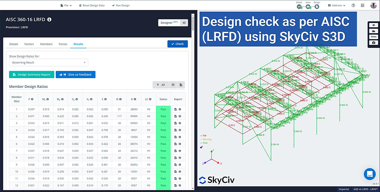The height and width of the screenshot is (192, 380).
Task: Open report document icon for member 4
Action: pos(176,130)
